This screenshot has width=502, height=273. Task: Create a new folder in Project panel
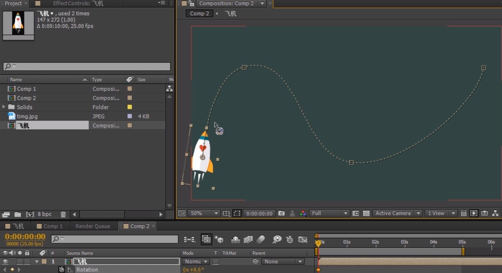click(18, 214)
